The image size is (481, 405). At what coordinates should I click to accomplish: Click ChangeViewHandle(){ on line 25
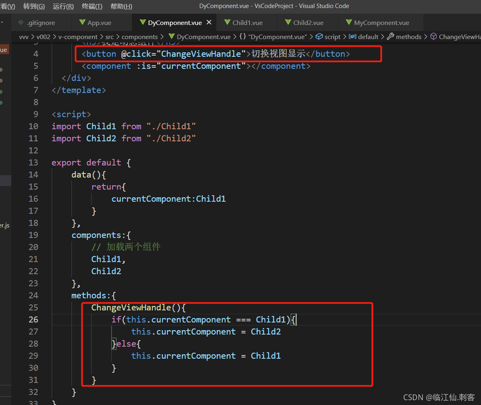(x=138, y=308)
